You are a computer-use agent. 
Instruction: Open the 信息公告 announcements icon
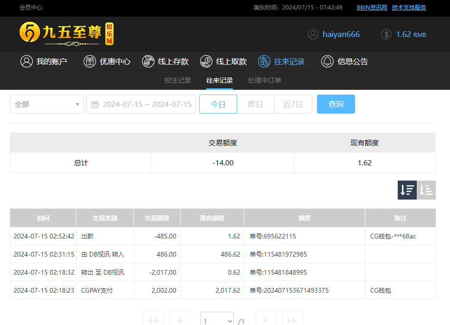(x=327, y=61)
